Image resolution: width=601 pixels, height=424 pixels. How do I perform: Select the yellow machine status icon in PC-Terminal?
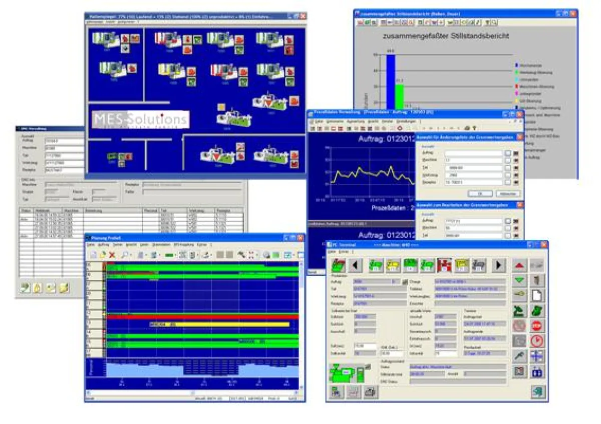pos(392,264)
